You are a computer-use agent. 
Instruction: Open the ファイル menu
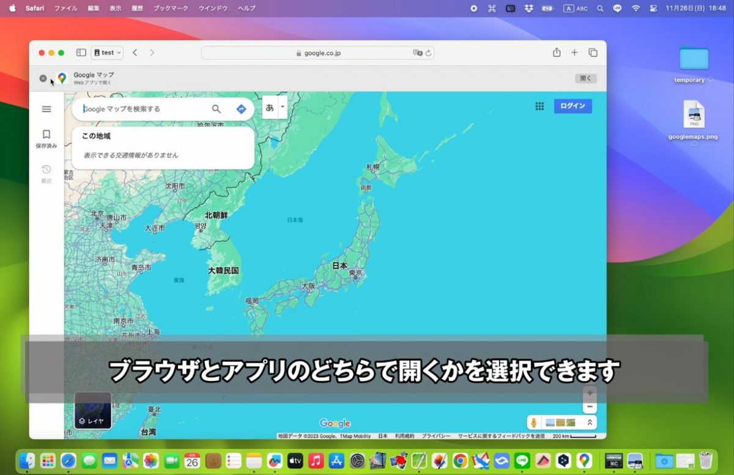coord(66,9)
